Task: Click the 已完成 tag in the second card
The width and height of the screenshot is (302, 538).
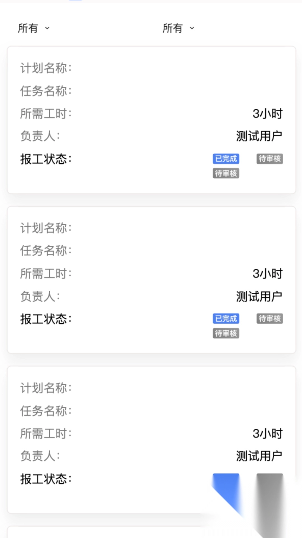Action: click(x=226, y=319)
